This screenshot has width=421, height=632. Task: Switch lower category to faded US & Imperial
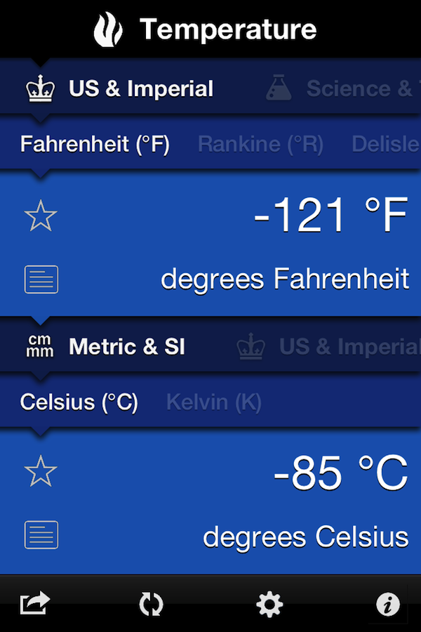tap(348, 347)
